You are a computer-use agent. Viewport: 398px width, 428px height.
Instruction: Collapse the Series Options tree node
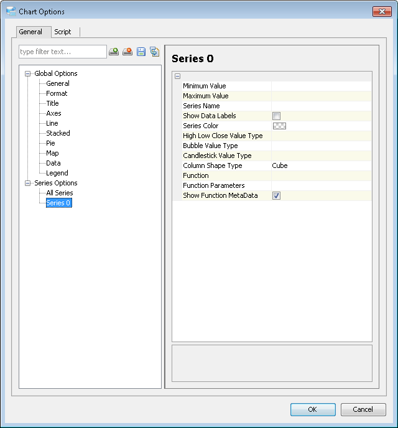27,183
